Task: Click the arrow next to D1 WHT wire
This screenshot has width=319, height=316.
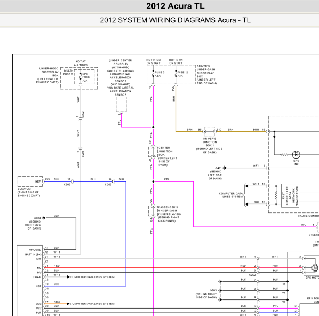Action: (68, 277)
